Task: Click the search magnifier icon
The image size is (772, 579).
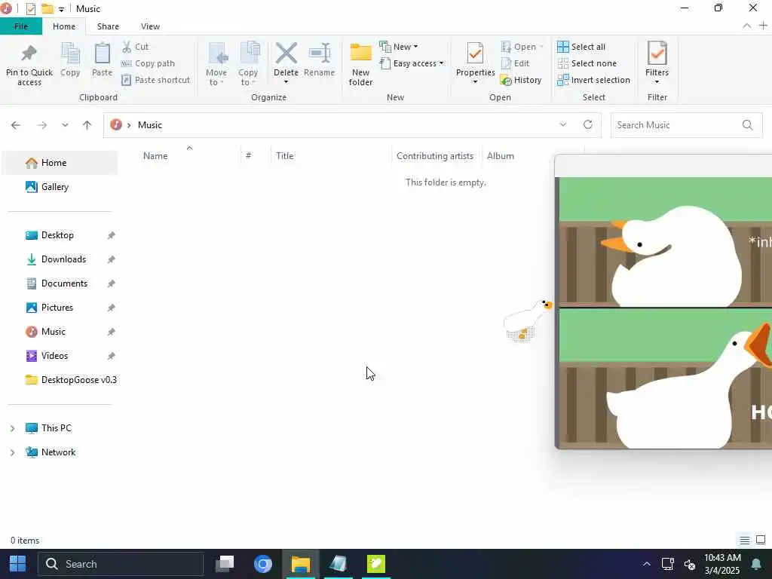Action: (747, 125)
